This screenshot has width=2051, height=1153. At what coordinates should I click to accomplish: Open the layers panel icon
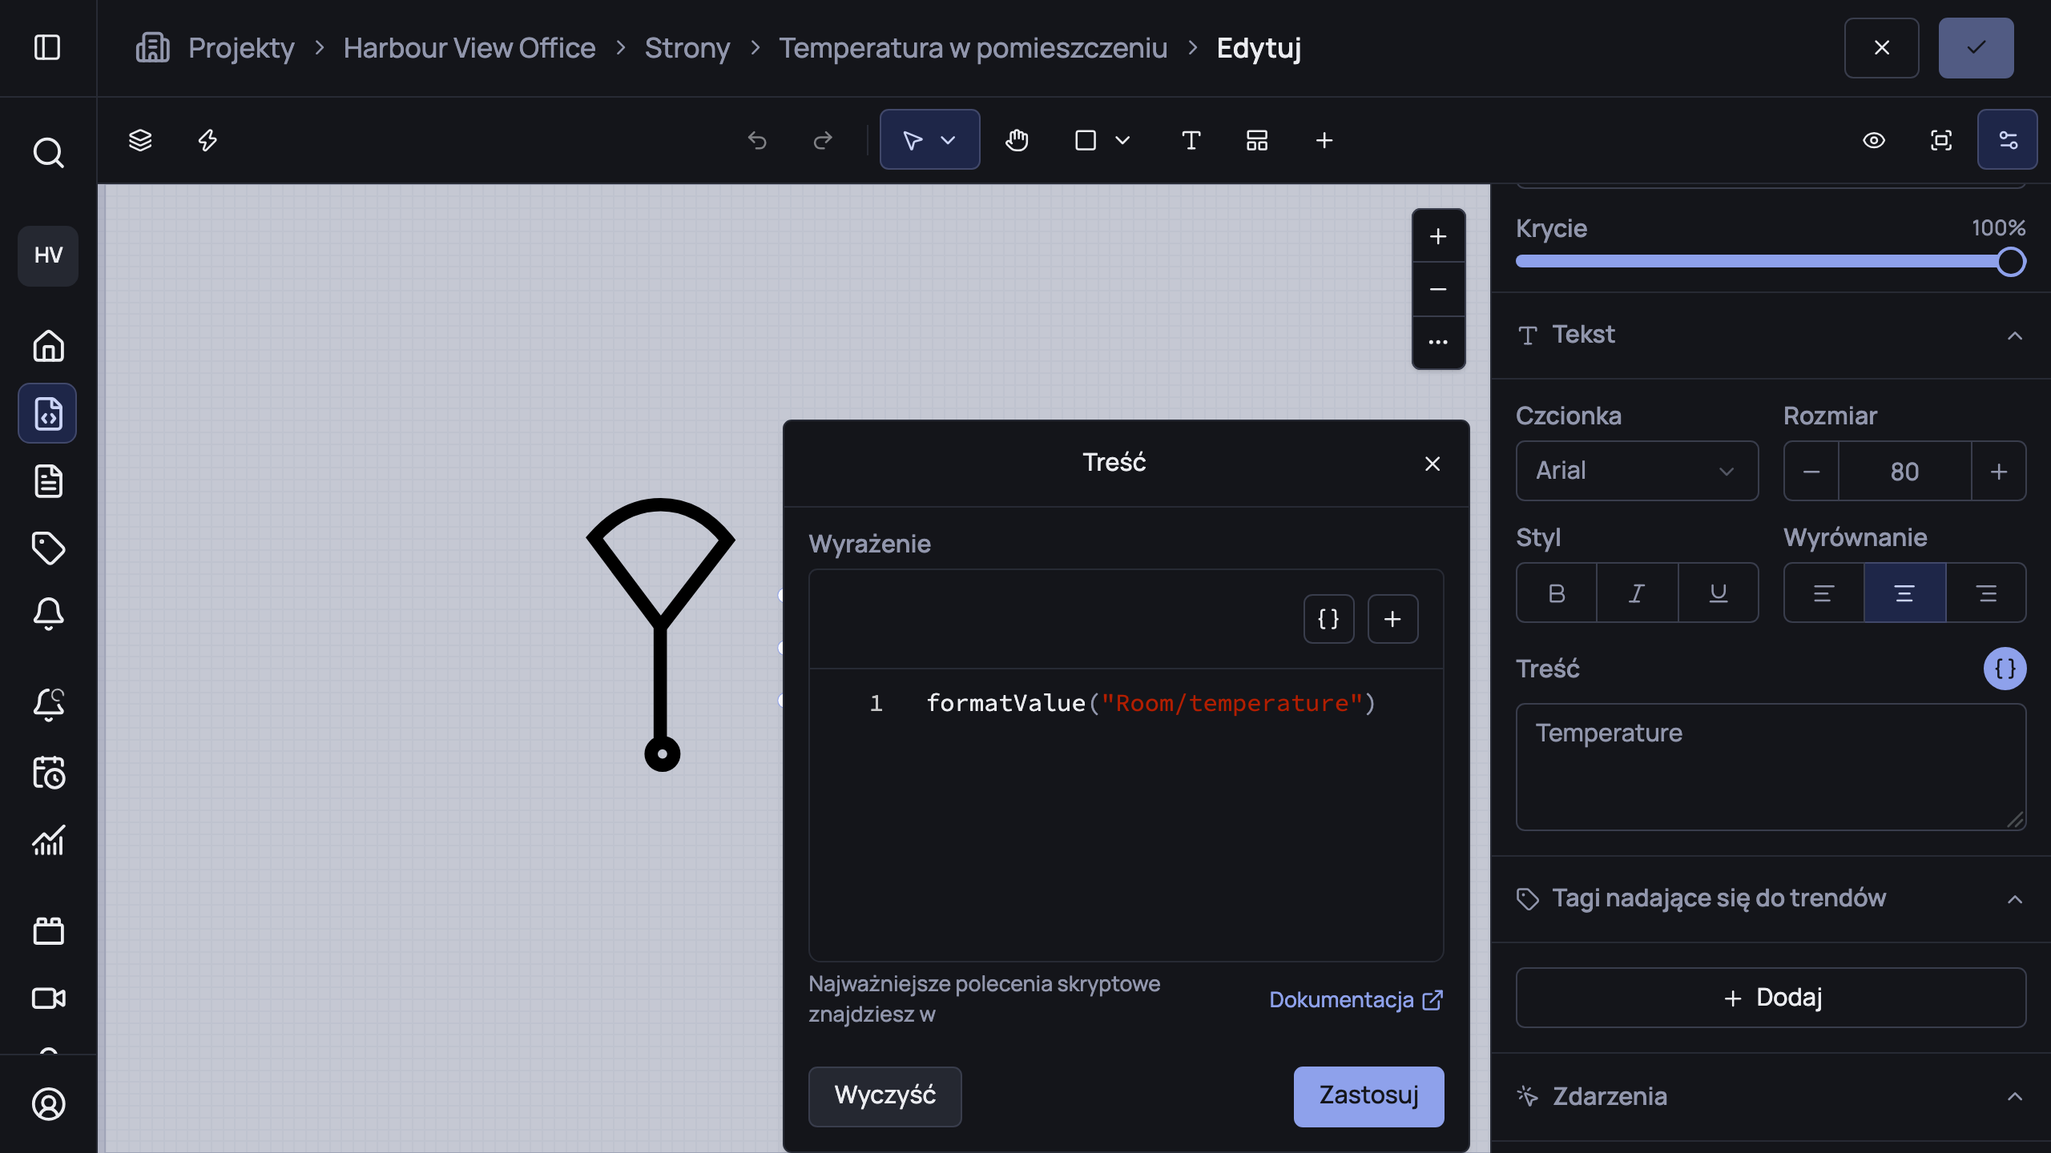140,140
